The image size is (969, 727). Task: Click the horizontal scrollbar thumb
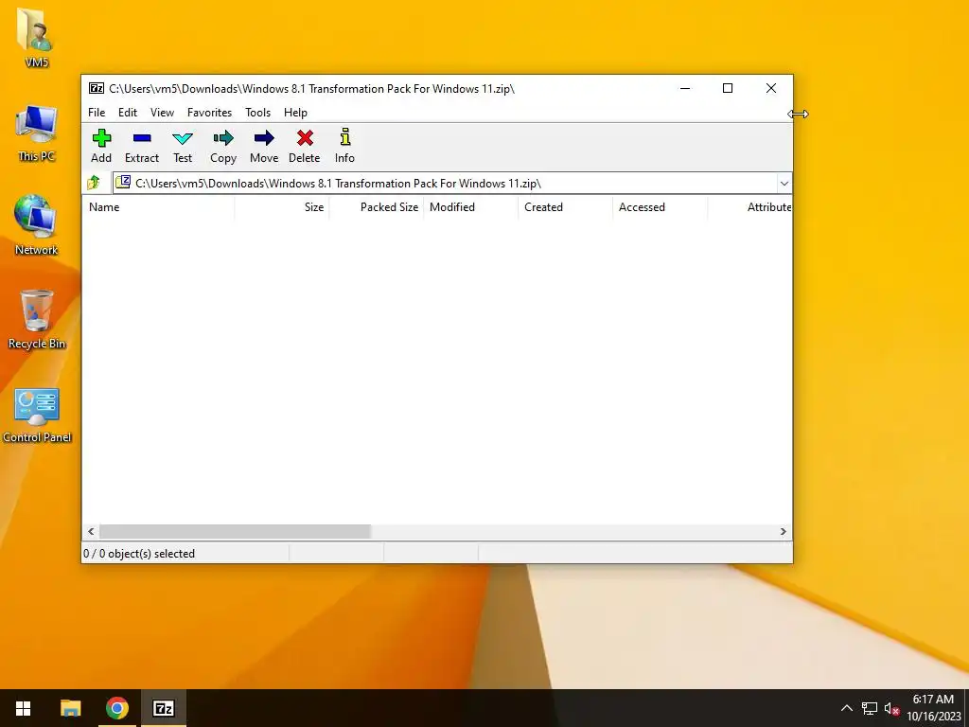(x=235, y=532)
